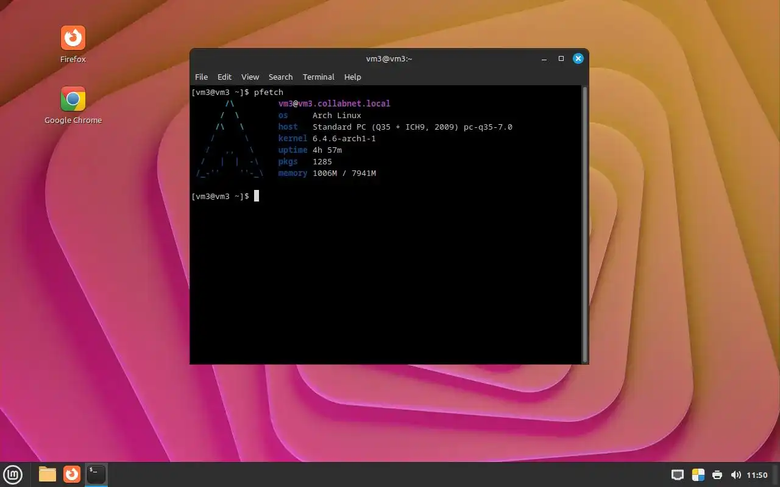Click the 'pkgs' label in pfetch output
780x487 pixels.
click(288, 161)
